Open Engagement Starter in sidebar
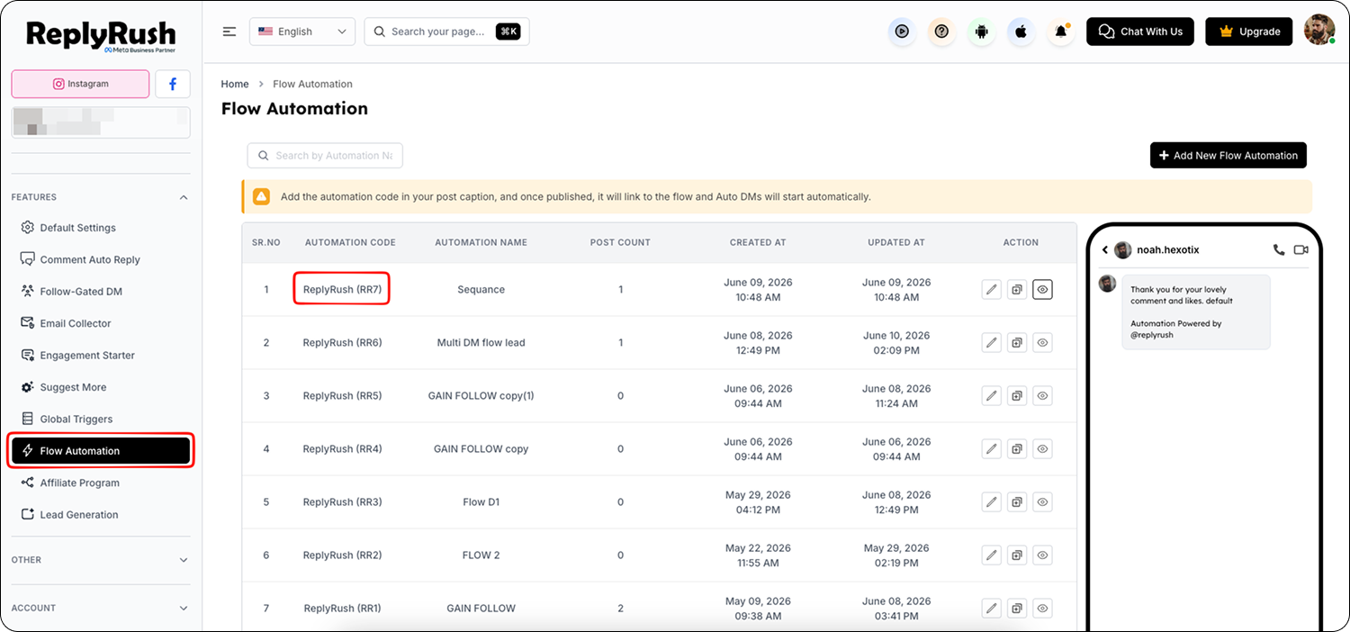 tap(101, 356)
